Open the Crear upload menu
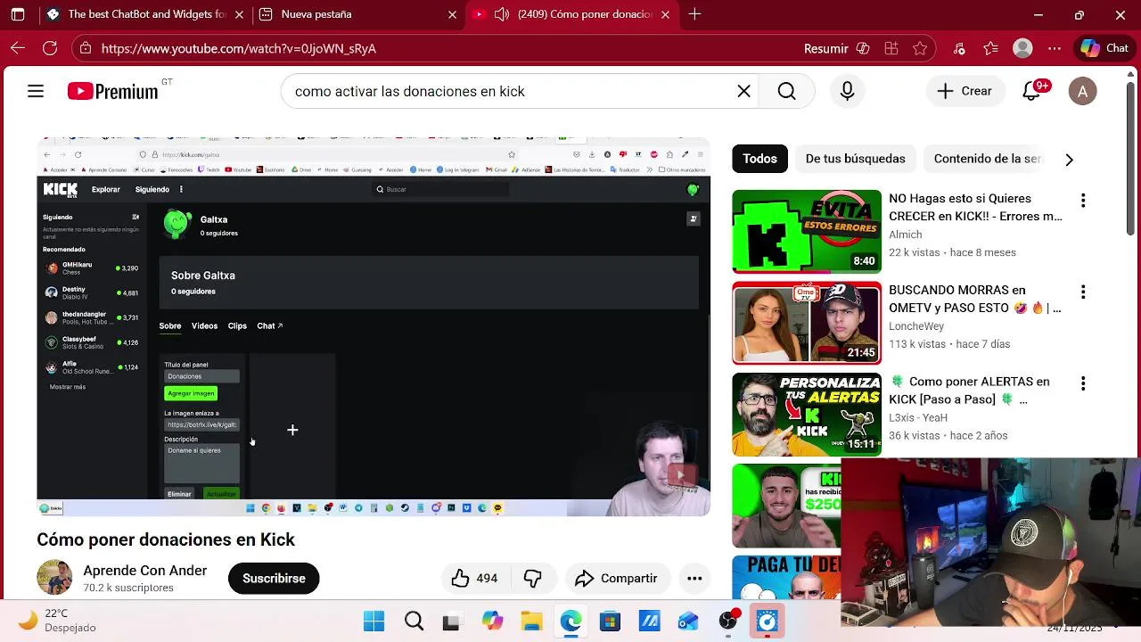 point(965,91)
